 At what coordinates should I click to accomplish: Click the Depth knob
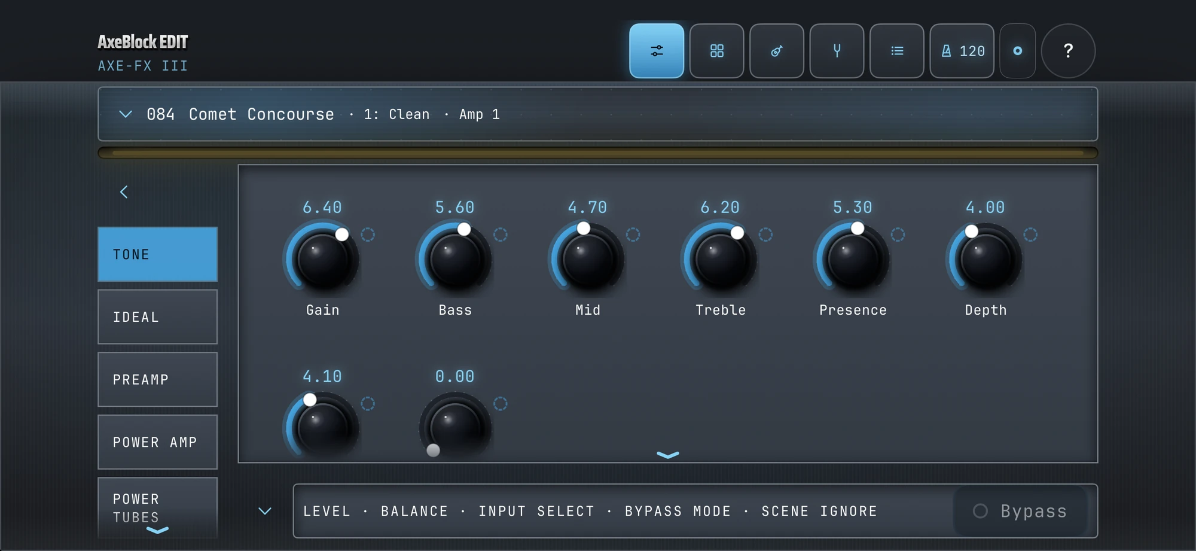[x=986, y=259]
